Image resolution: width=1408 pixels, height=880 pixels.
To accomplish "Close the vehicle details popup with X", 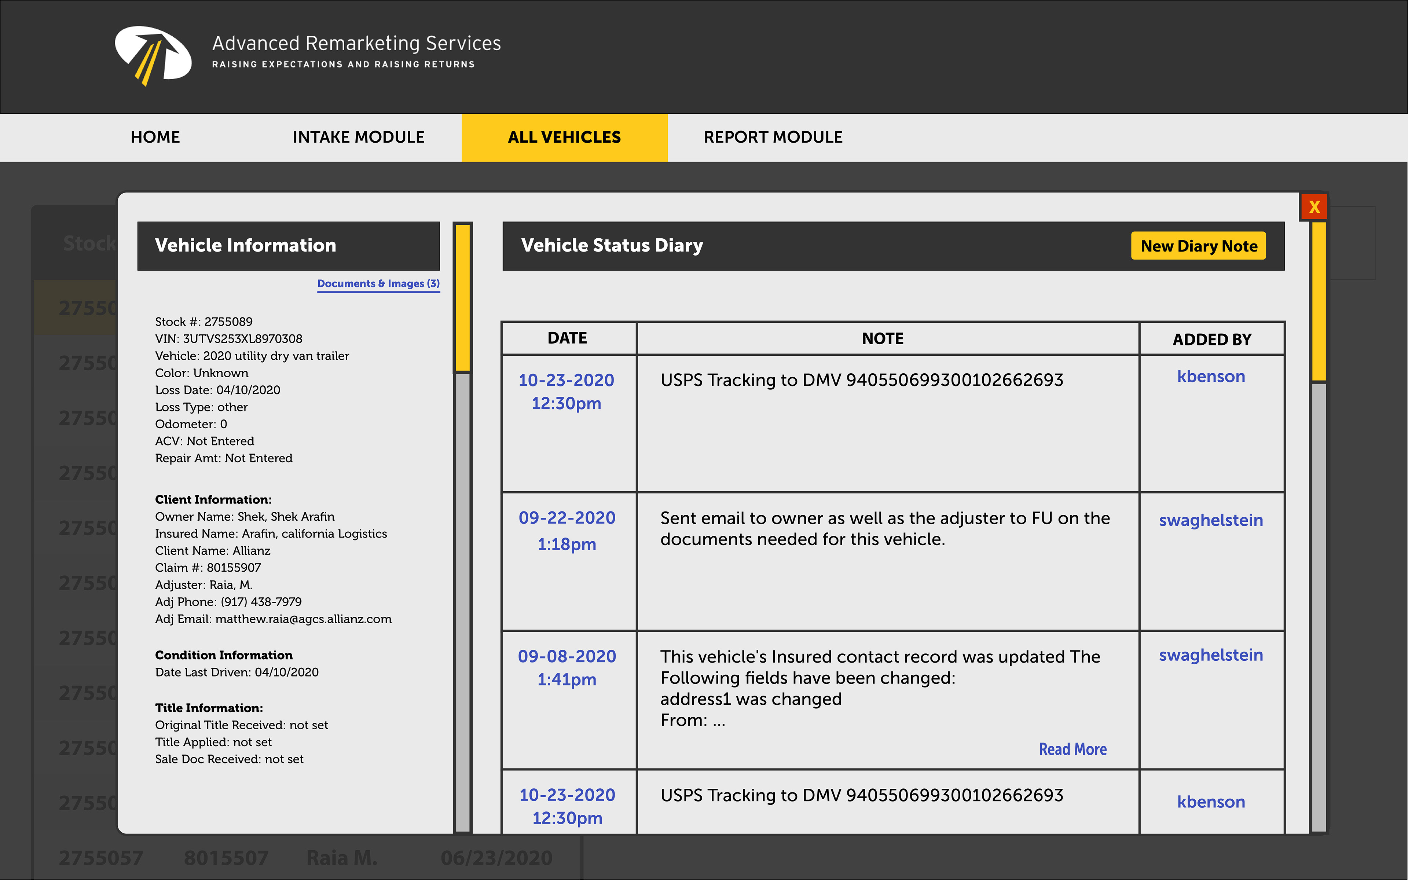I will (1314, 207).
